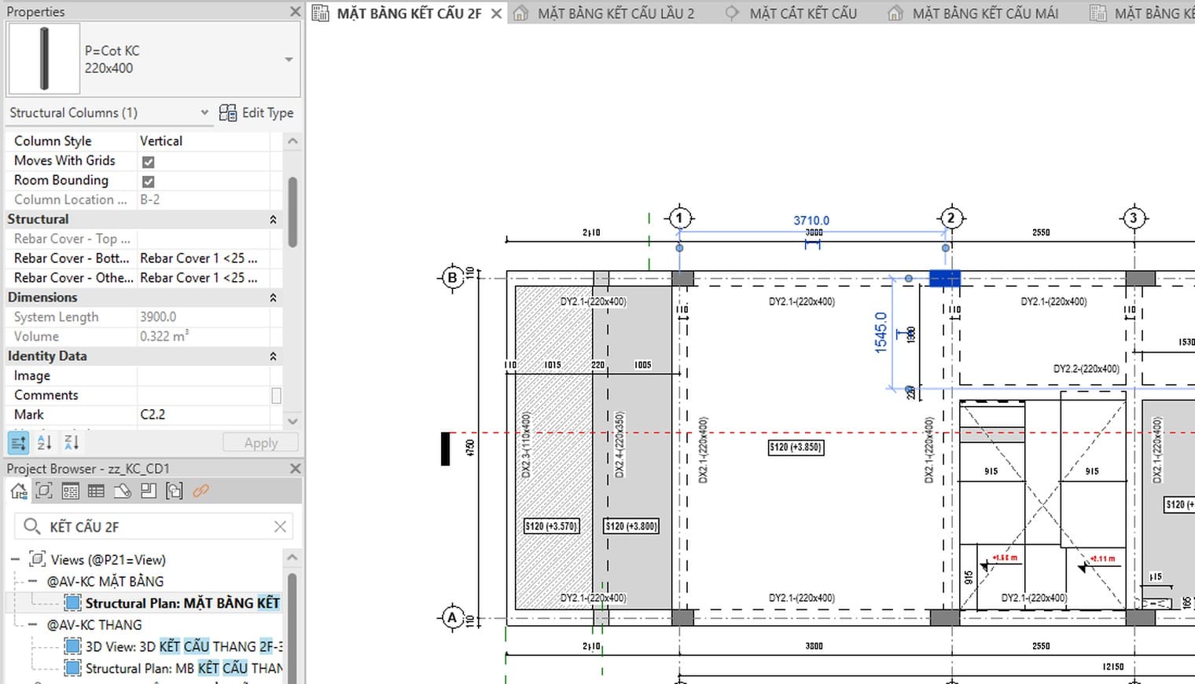Click the Properties panel scrollbar thumb

click(x=292, y=212)
